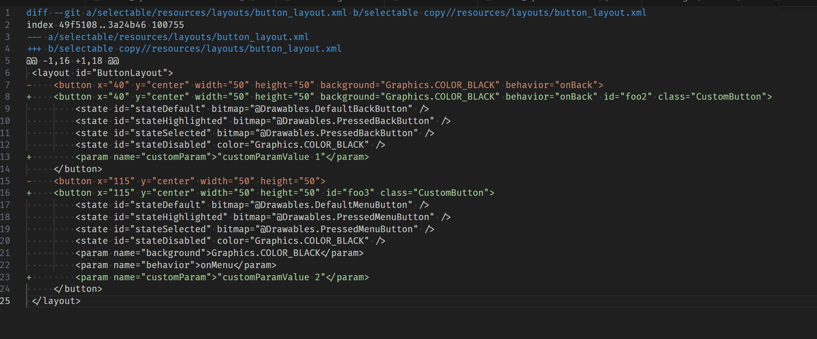Click the stateSelected PressedMenuButton line
The height and width of the screenshot is (339, 817).
255,229
